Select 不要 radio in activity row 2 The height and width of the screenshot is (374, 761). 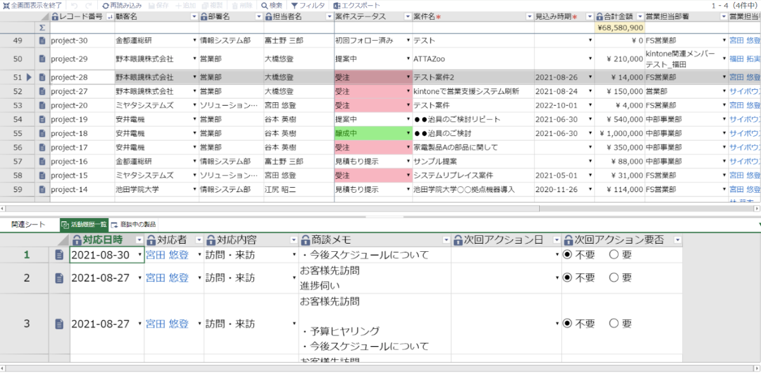(x=567, y=278)
